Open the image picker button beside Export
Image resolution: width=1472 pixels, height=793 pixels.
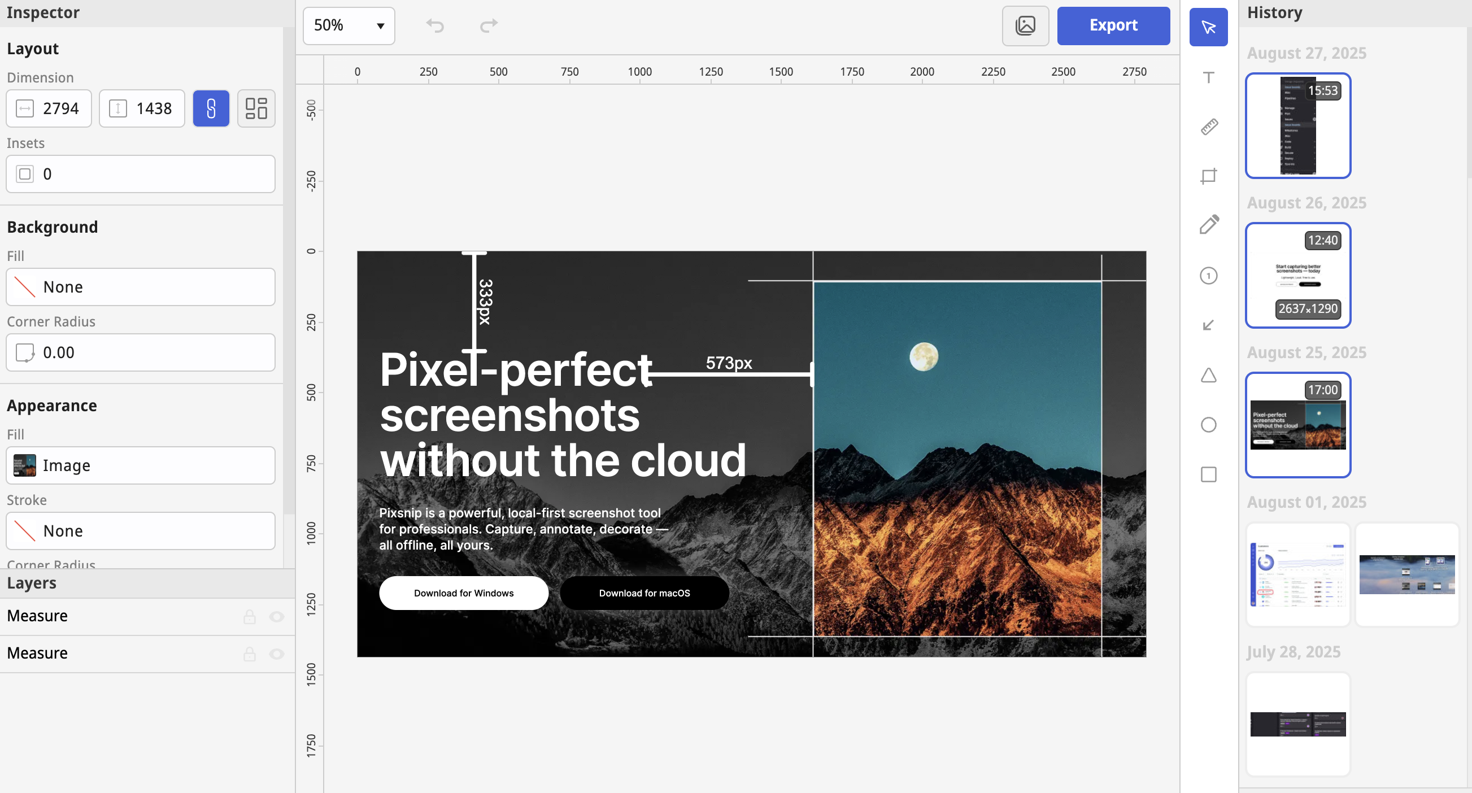1025,26
